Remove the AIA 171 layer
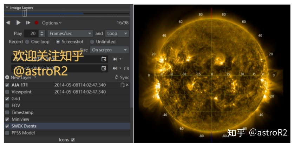 pyautogui.click(x=127, y=85)
